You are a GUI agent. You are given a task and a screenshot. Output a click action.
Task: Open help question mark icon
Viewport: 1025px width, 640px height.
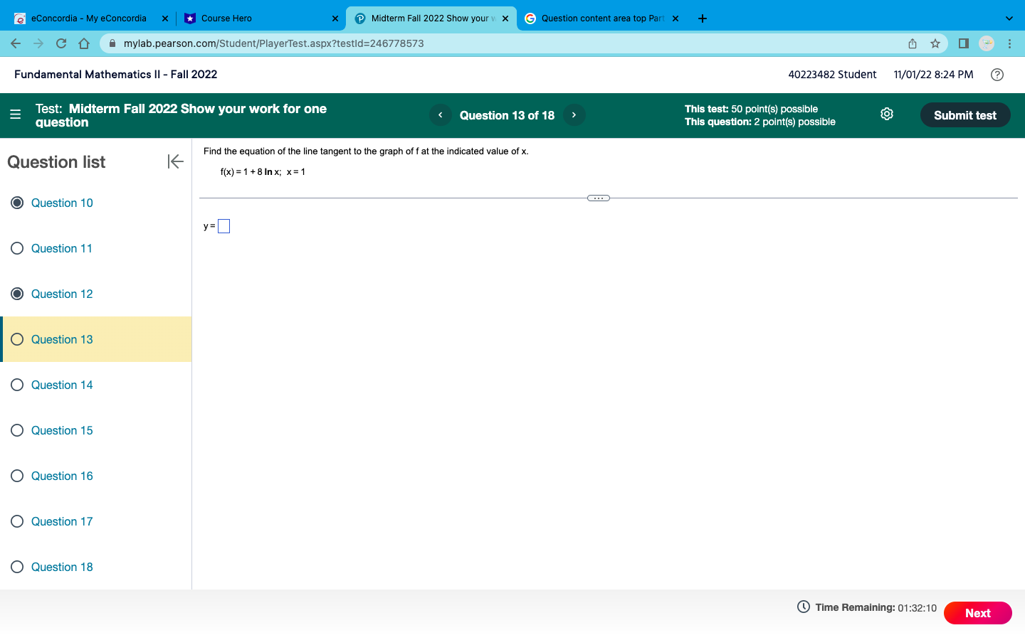click(x=997, y=75)
